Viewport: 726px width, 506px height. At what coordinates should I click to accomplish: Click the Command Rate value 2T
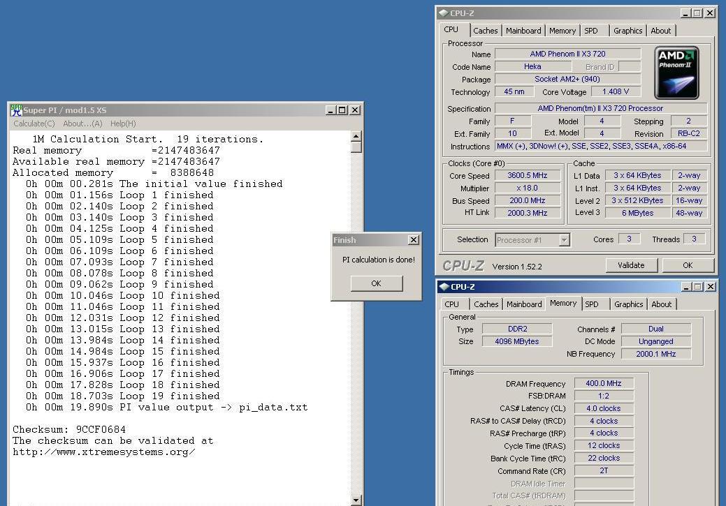tap(604, 470)
